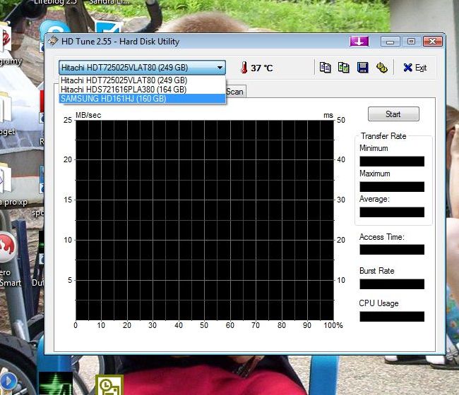Viewport: 459px width, 395px height.
Task: Open the blue media player desktop icon
Action: pos(8,382)
